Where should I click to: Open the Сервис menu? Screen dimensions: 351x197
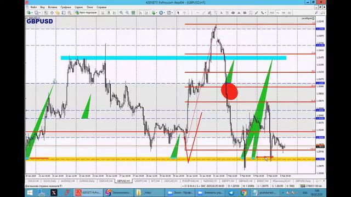[78, 7]
